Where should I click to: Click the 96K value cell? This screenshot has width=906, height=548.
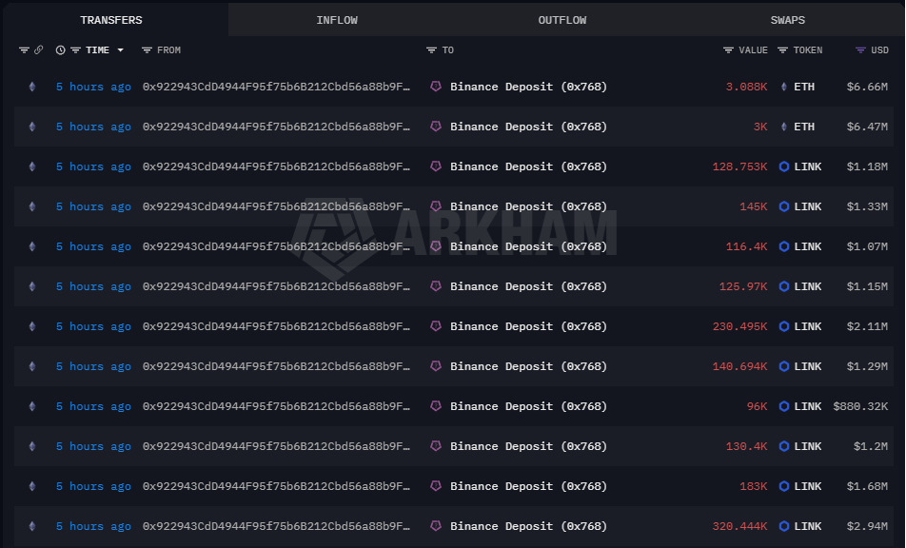coord(757,406)
